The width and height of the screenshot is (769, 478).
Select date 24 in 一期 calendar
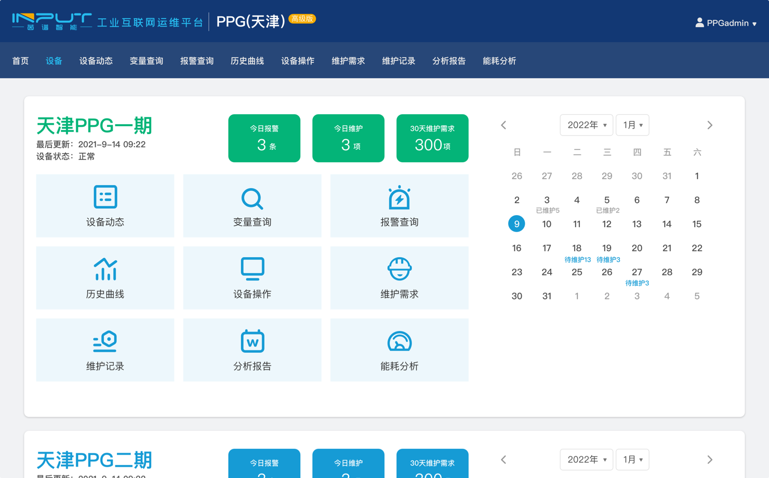click(x=547, y=272)
